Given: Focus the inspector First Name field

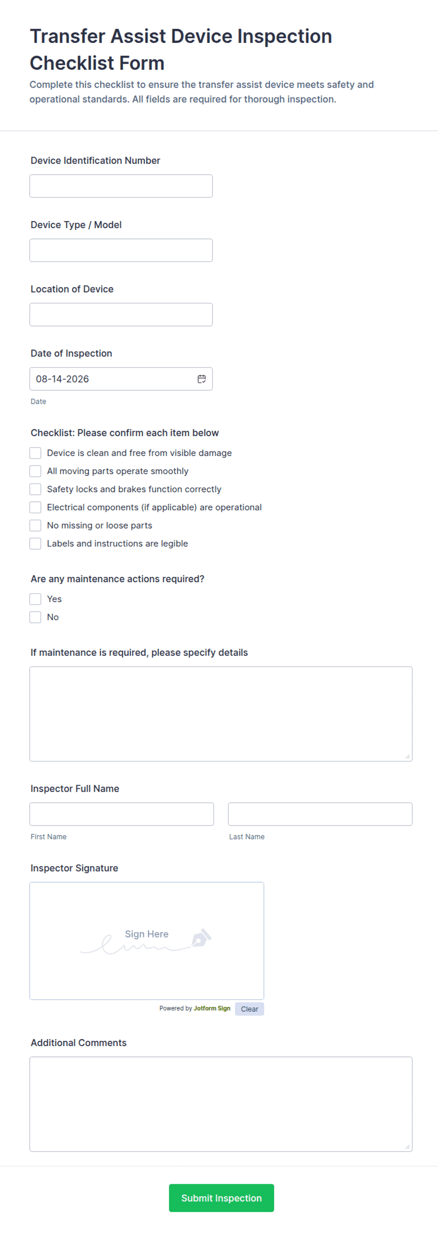Looking at the screenshot, I should 122,814.
